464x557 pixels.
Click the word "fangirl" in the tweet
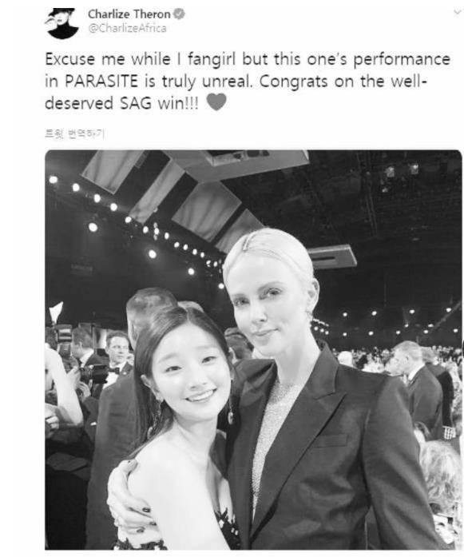[x=211, y=59]
